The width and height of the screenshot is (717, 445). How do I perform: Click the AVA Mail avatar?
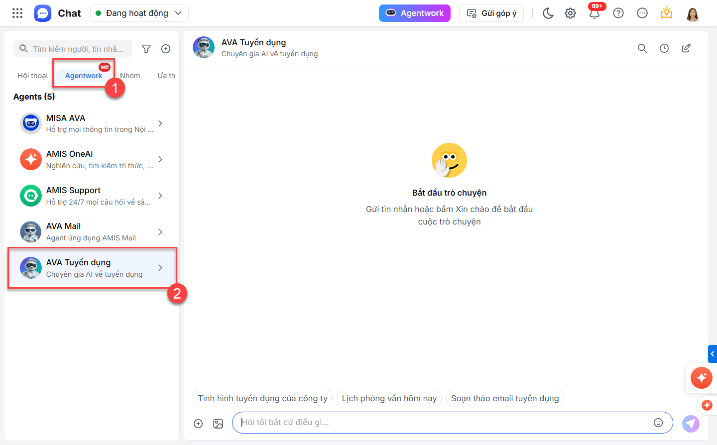click(x=31, y=232)
